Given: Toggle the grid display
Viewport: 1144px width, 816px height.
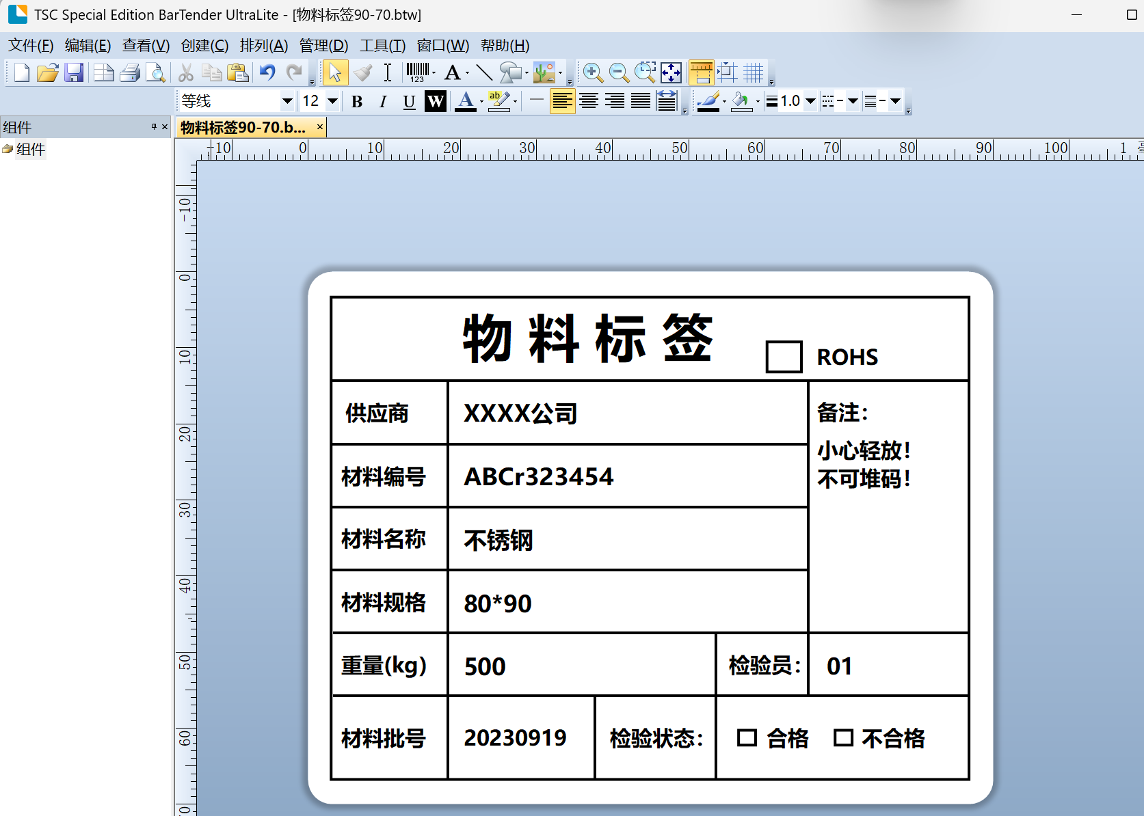Looking at the screenshot, I should coord(754,72).
